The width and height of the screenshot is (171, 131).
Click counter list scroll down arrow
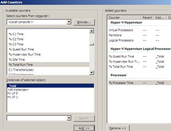(x=92, y=73)
